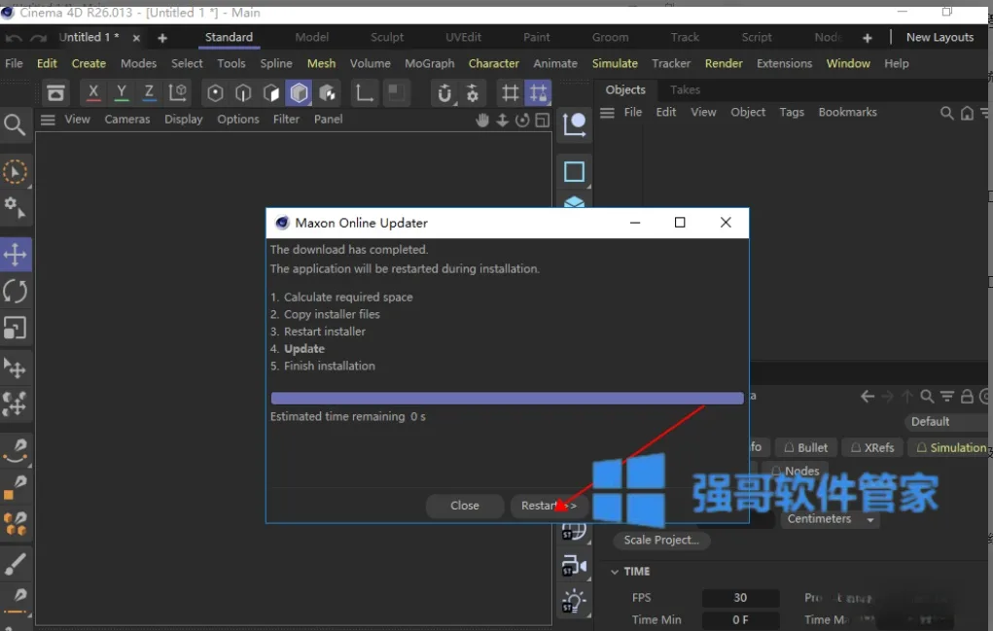Click the Scale Project button
The height and width of the screenshot is (631, 993).
[x=661, y=540]
